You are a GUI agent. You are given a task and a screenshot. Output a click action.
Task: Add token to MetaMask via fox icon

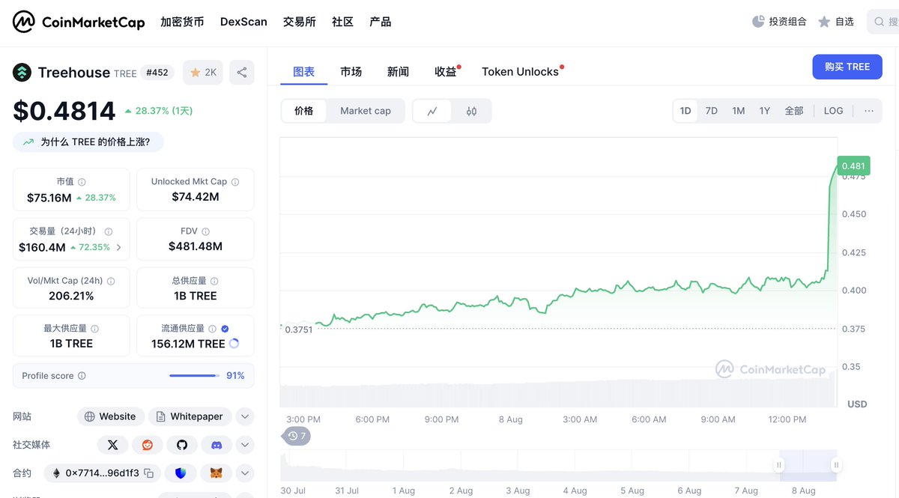pos(217,473)
